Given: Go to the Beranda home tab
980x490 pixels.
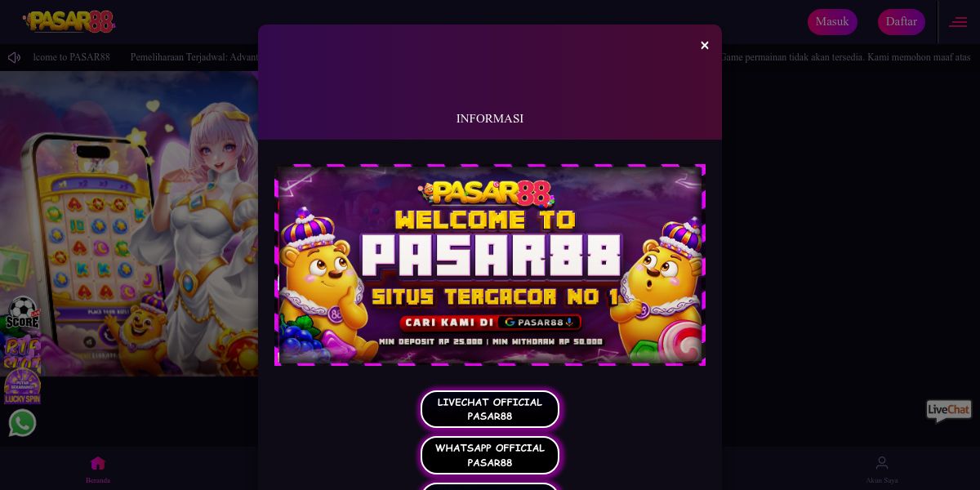Looking at the screenshot, I should (x=98, y=469).
